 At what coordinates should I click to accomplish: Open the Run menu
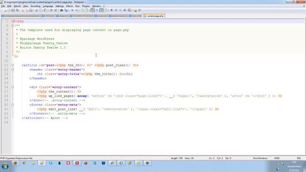point(77,6)
